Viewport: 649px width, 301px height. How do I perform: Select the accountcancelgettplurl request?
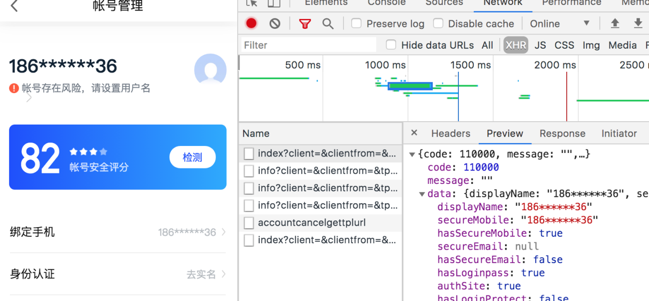(312, 223)
